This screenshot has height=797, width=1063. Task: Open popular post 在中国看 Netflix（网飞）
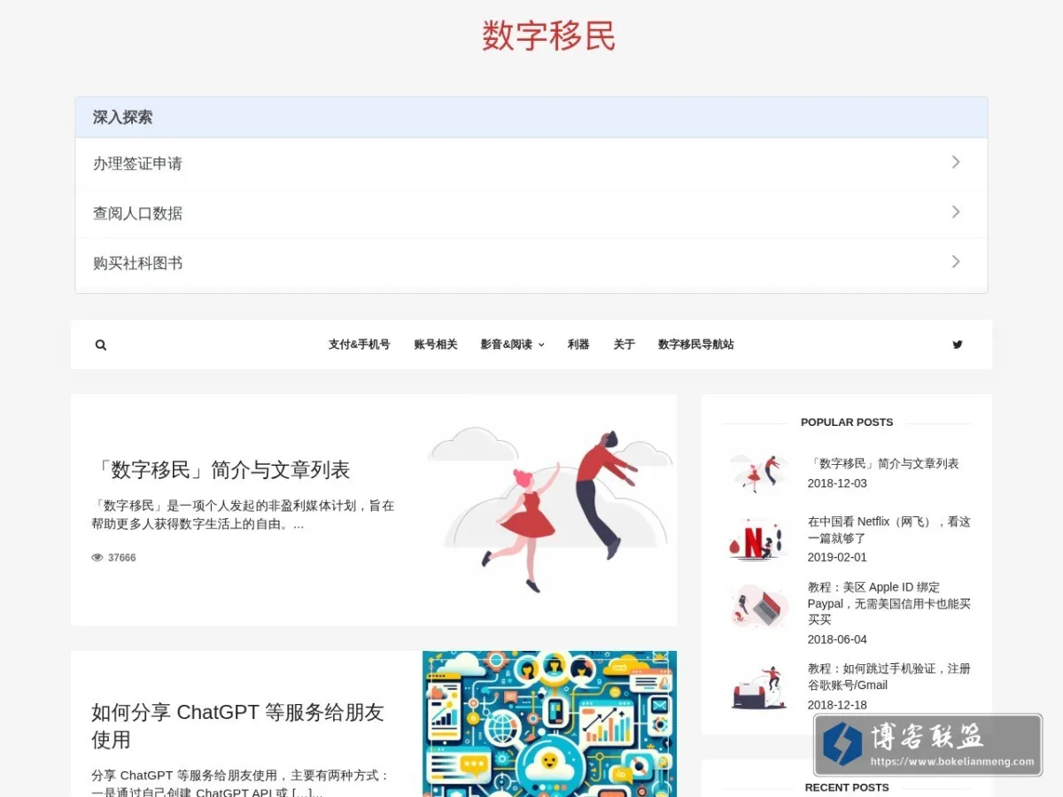[889, 530]
